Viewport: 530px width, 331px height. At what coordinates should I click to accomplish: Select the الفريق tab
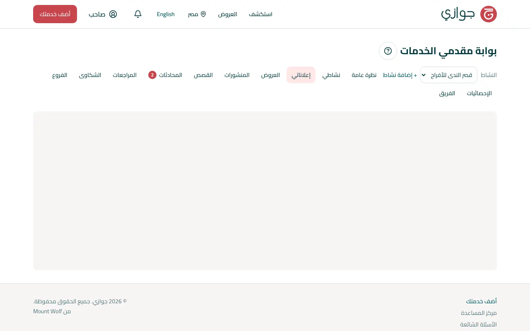click(x=447, y=93)
